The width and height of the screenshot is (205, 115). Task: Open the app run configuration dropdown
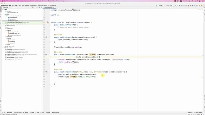pyautogui.click(x=161, y=5)
